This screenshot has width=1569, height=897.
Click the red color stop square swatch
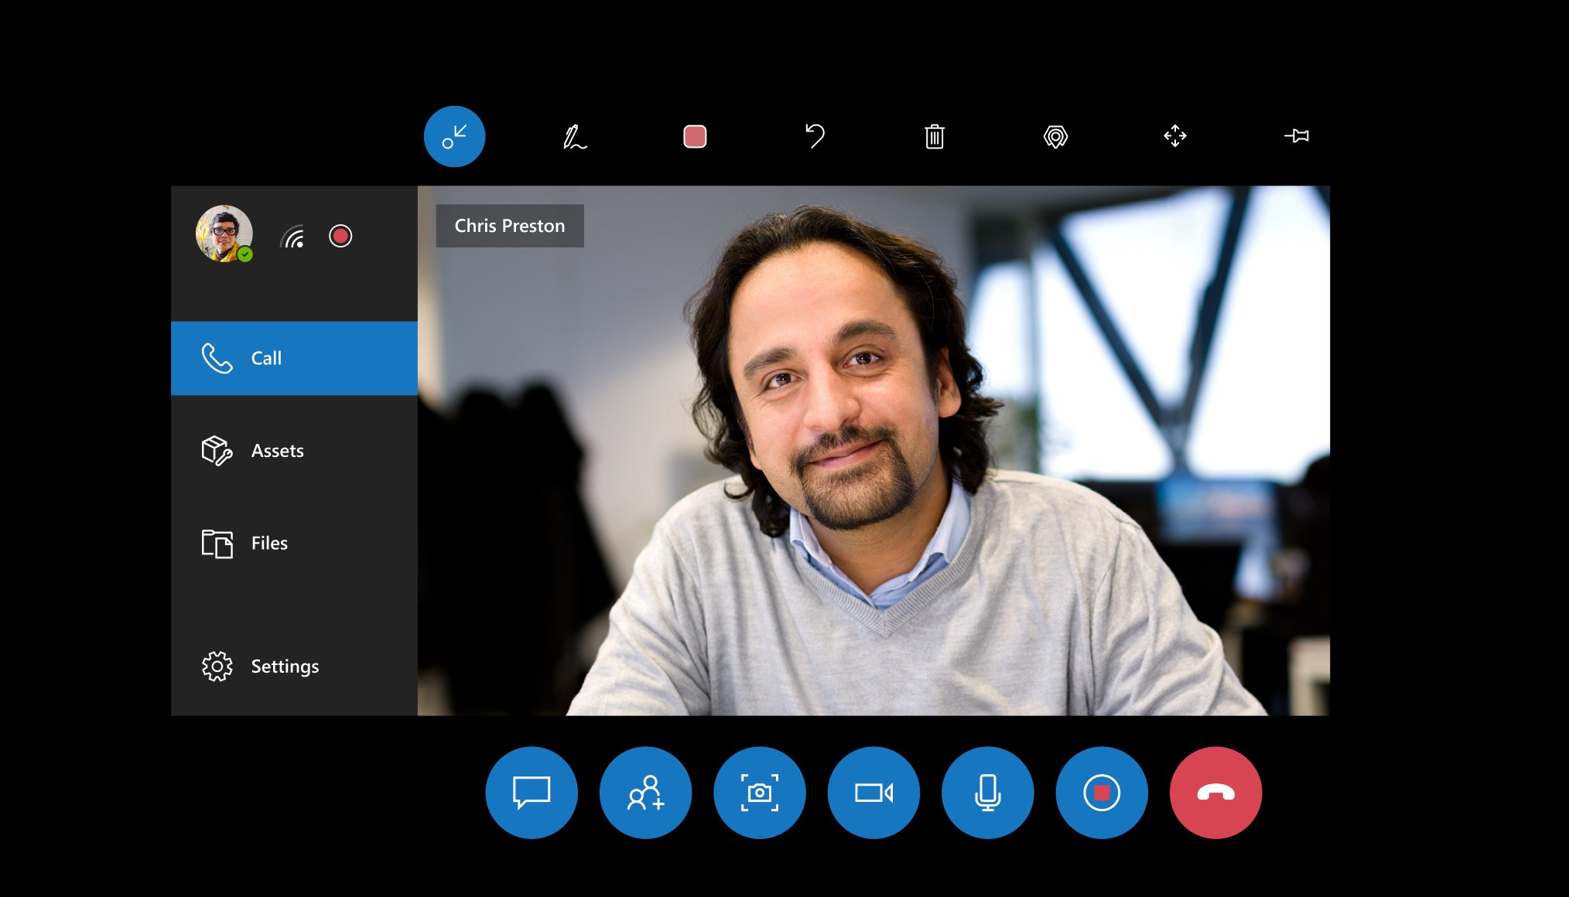[x=695, y=137]
